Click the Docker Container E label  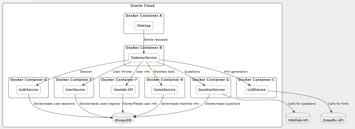click(x=74, y=80)
